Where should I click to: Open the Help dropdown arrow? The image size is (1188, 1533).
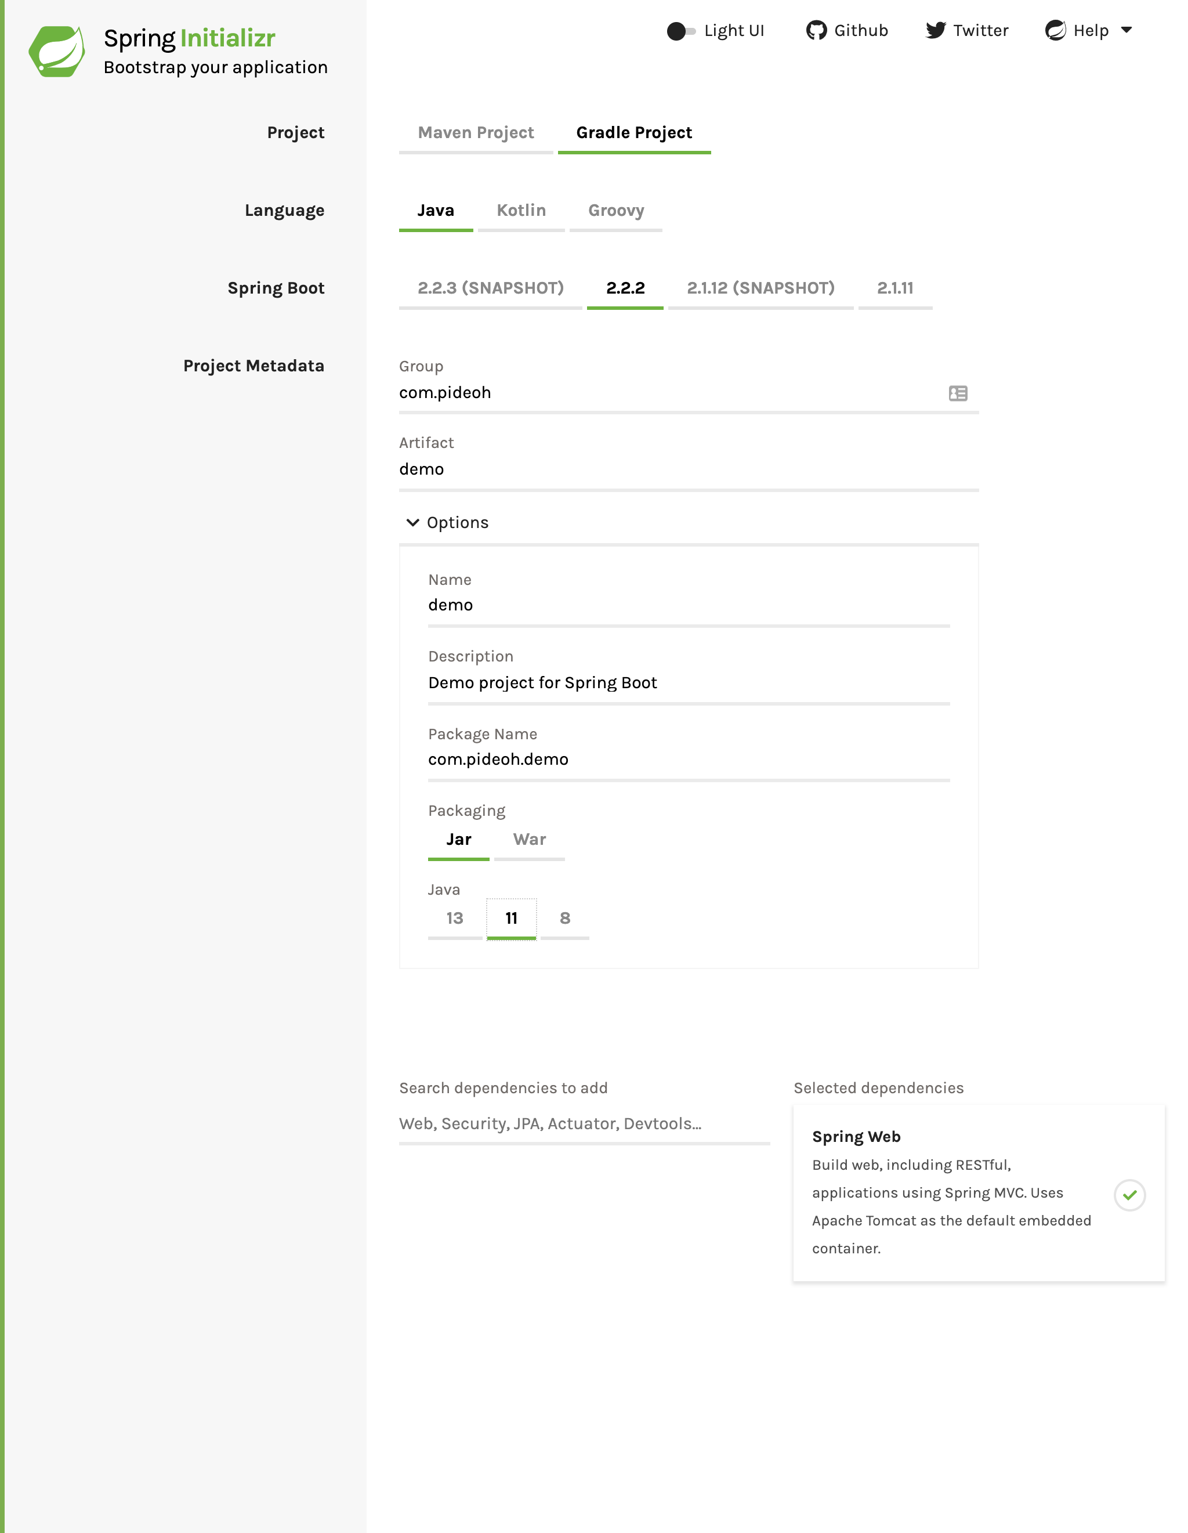[x=1127, y=30]
